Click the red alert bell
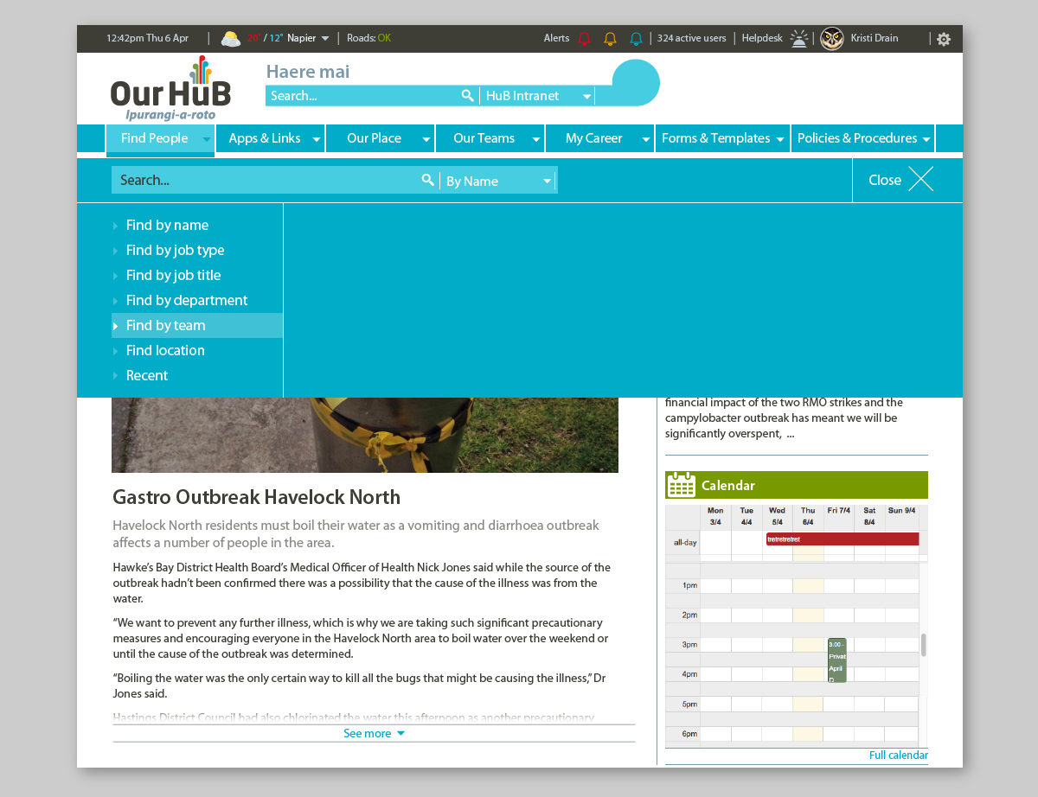The image size is (1038, 797). click(584, 38)
